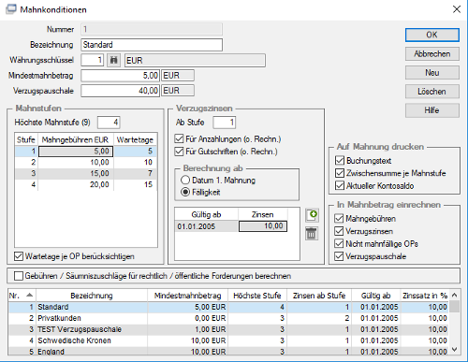Screen dimensions: 468x362
Task: Click the Löschen button
Action: pos(432,92)
